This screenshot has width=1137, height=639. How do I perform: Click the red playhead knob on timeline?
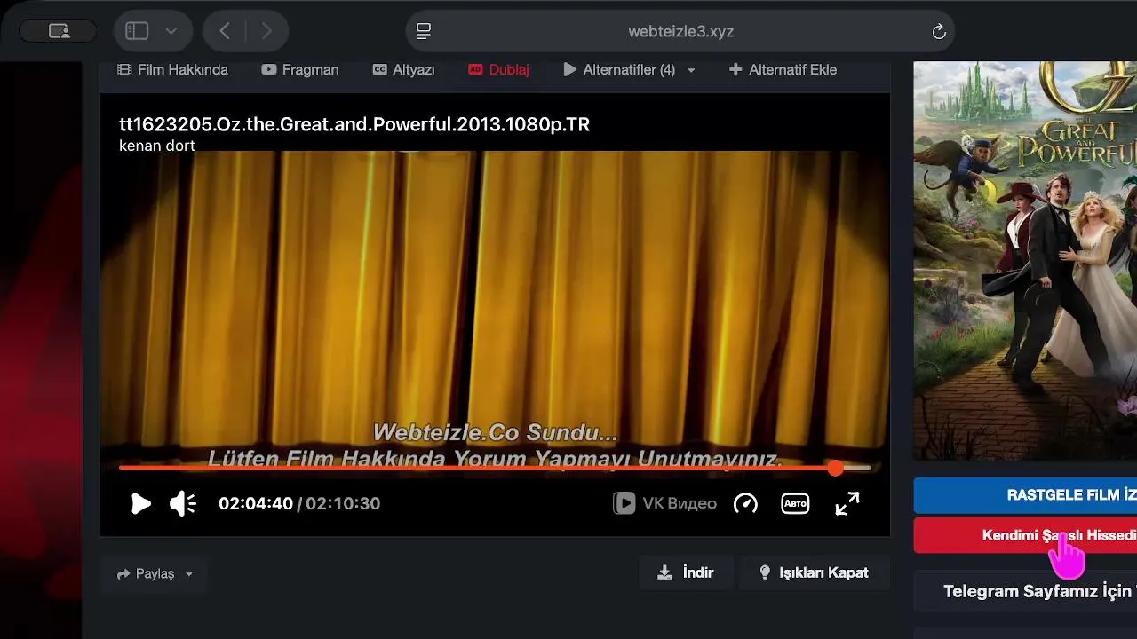click(835, 468)
